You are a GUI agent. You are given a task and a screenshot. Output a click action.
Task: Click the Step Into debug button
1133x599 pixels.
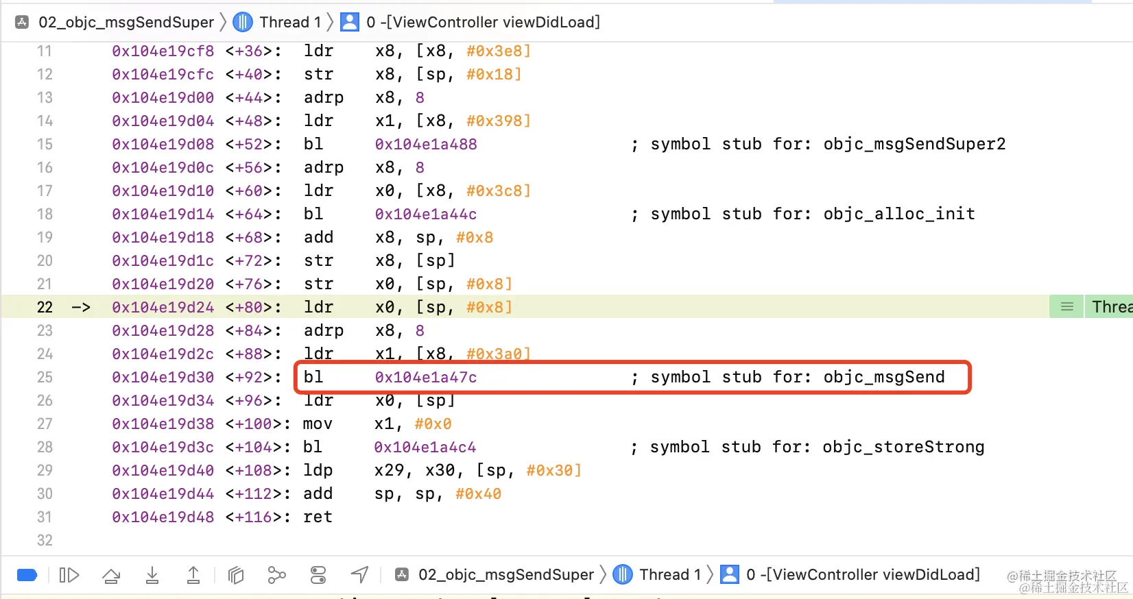coord(152,575)
